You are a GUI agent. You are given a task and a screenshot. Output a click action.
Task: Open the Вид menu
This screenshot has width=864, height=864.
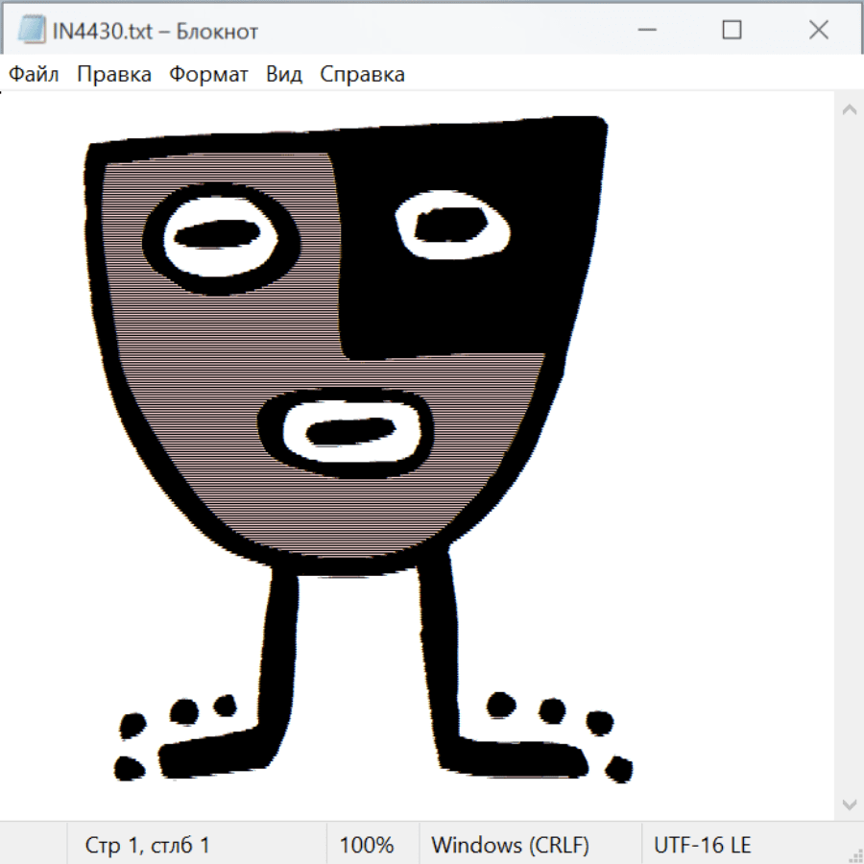tap(284, 75)
